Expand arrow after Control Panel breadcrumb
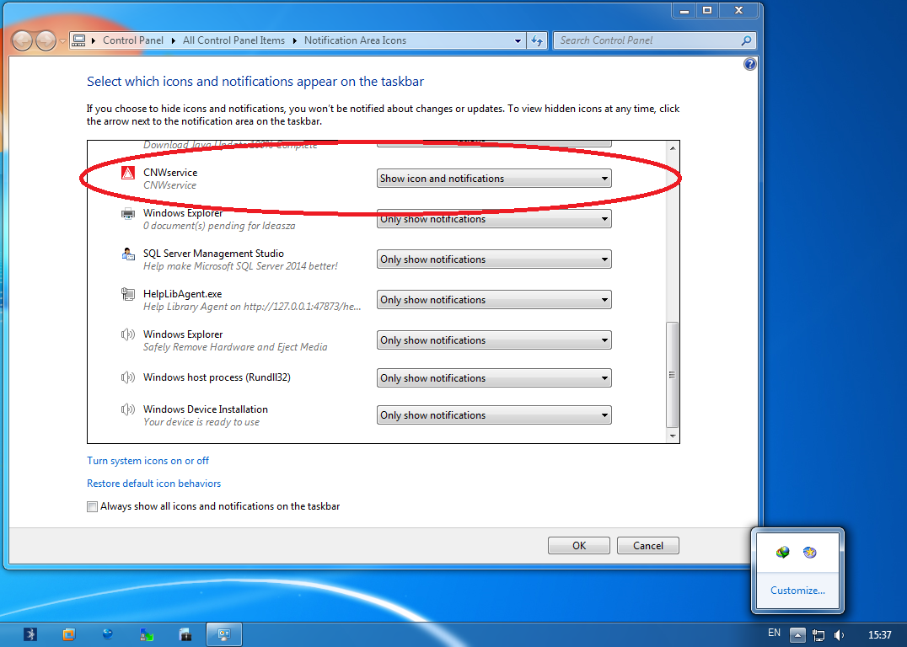Image resolution: width=907 pixels, height=647 pixels. [173, 40]
